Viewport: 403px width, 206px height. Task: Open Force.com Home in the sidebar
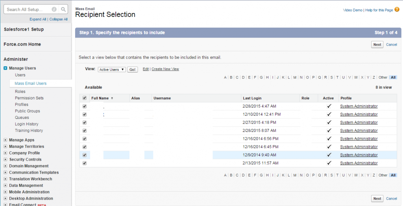pyautogui.click(x=22, y=44)
